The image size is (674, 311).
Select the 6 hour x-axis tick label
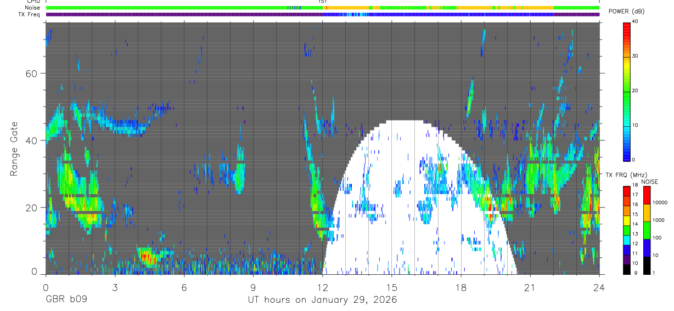tap(184, 287)
